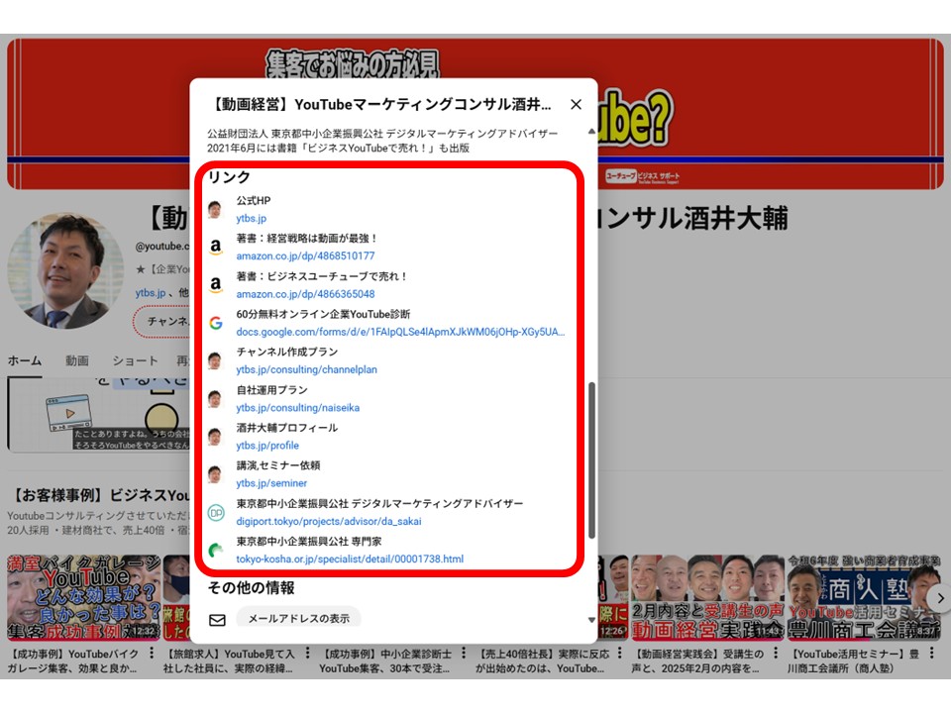The width and height of the screenshot is (951, 713).
Task: Open the channel profile picture
Action: click(65, 271)
